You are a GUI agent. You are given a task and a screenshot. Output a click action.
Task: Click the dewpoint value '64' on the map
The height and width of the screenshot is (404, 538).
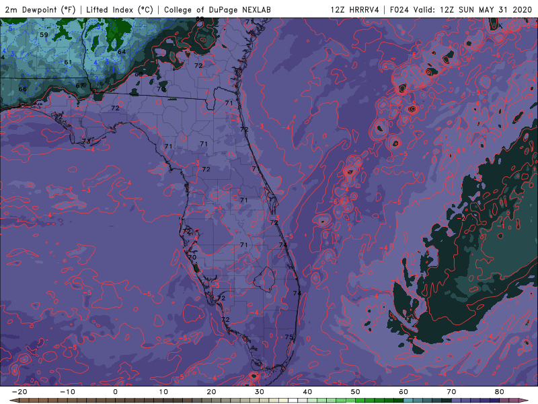pos(122,52)
